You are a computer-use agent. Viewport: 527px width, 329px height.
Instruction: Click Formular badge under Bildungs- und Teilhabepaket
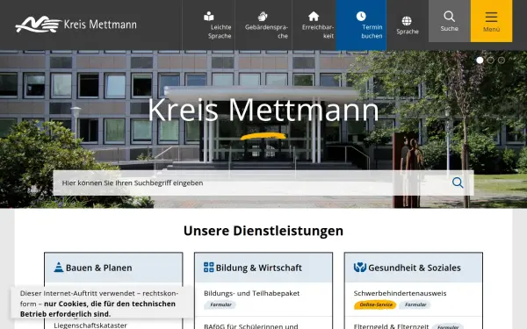(220, 304)
